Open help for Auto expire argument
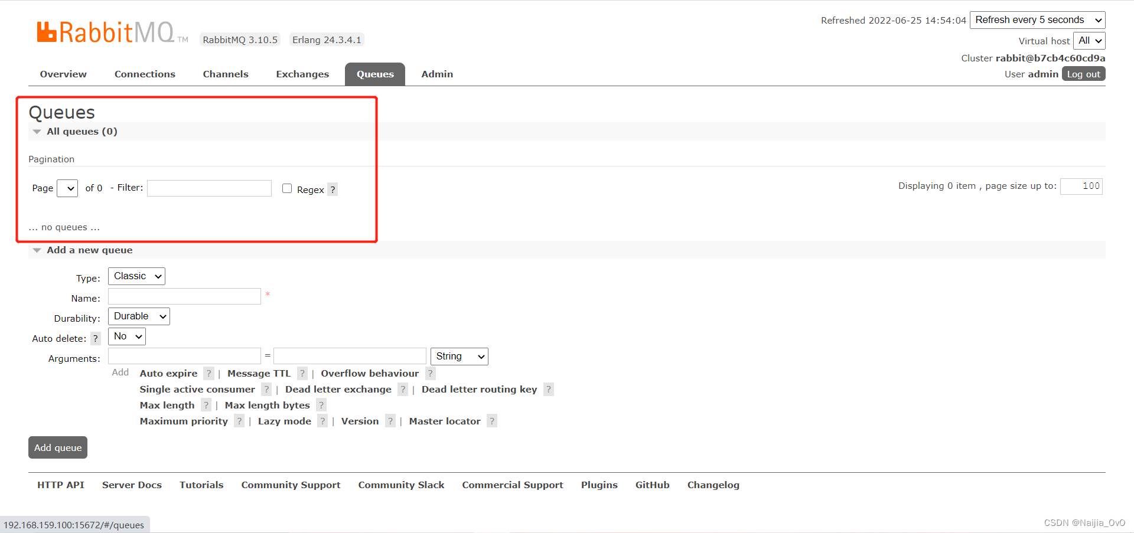The width and height of the screenshot is (1134, 533). point(208,373)
